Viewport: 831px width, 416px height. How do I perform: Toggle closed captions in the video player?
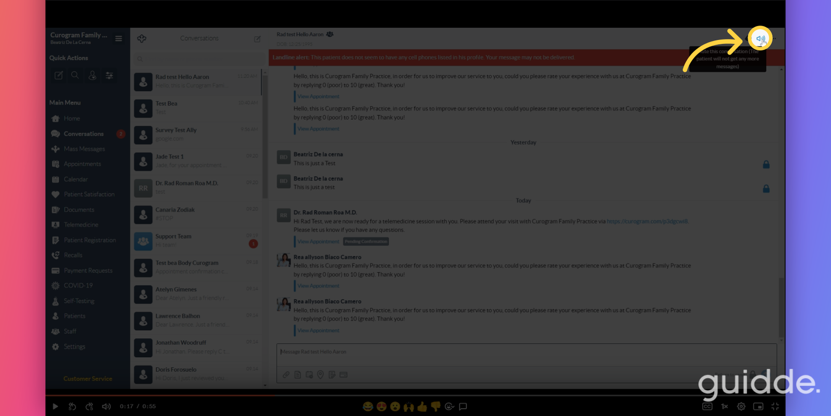click(x=707, y=407)
